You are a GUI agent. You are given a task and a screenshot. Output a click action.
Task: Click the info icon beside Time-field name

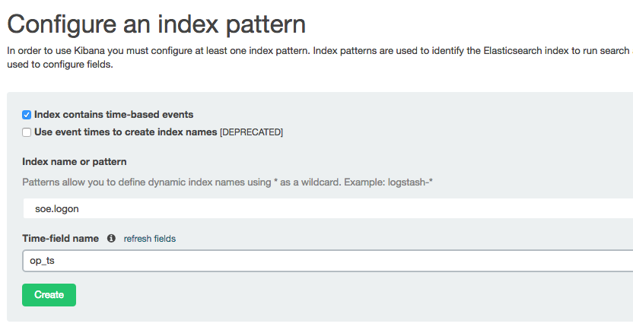[x=111, y=238]
